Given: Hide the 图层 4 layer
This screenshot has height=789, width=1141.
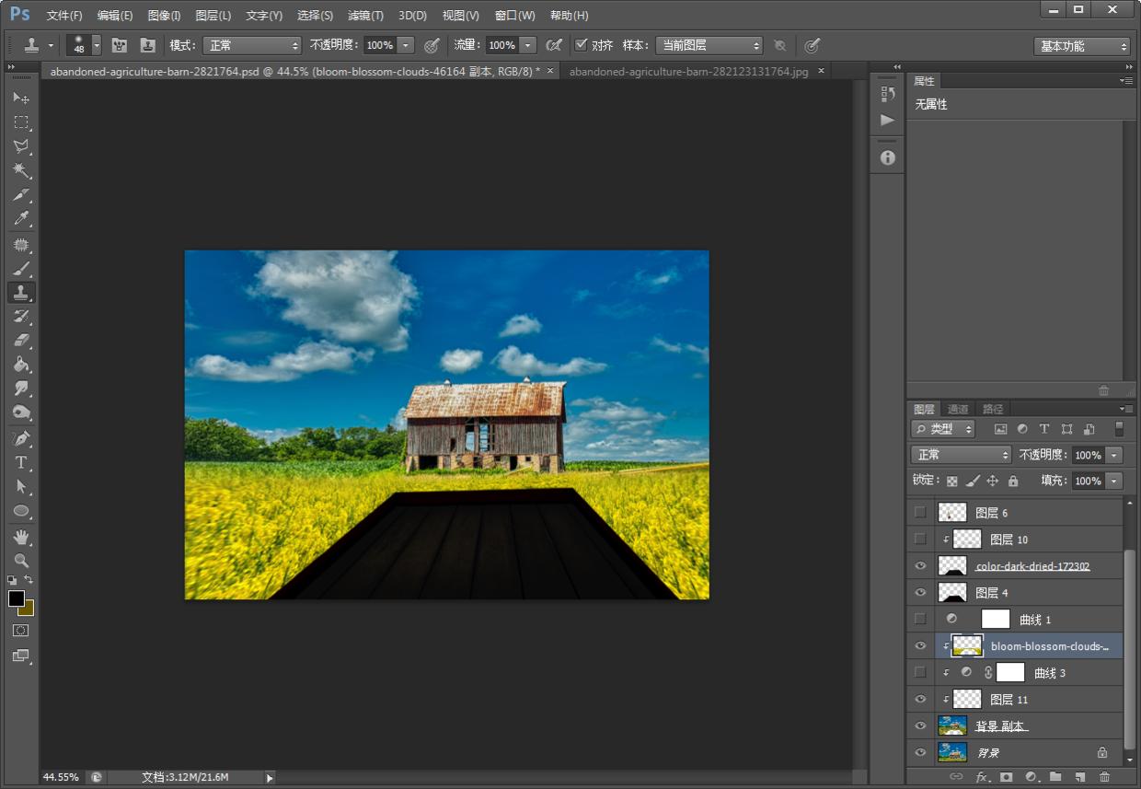Looking at the screenshot, I should [x=920, y=593].
